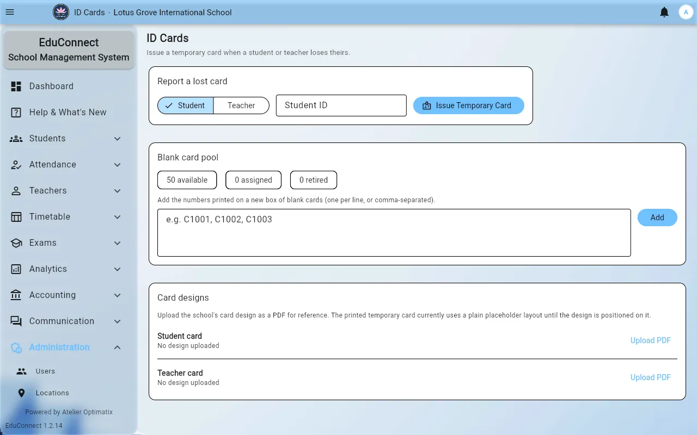
Task: Collapse the Administration menu chevron
Action: (x=118, y=347)
